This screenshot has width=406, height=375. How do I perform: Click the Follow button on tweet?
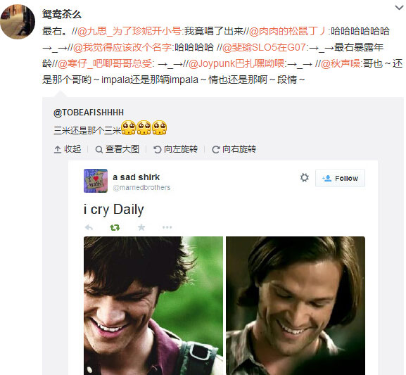click(340, 178)
